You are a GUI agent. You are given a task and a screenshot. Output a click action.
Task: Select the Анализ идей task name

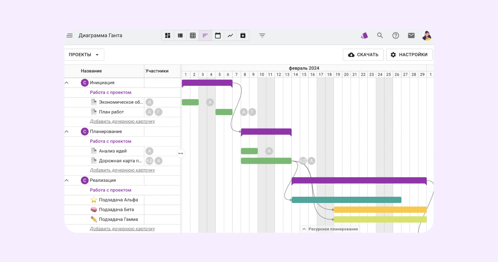[113, 151]
